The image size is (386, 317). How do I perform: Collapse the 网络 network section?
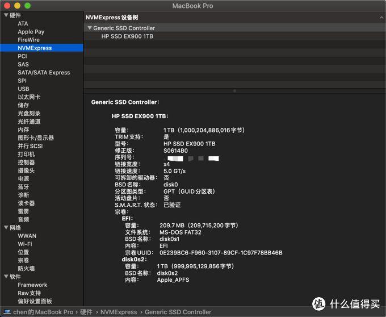6,228
